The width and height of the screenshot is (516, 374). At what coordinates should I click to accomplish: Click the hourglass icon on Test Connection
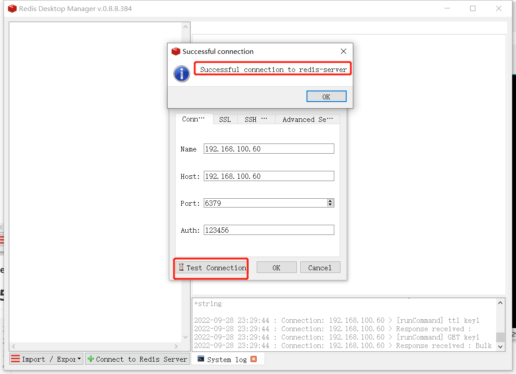[x=181, y=267]
